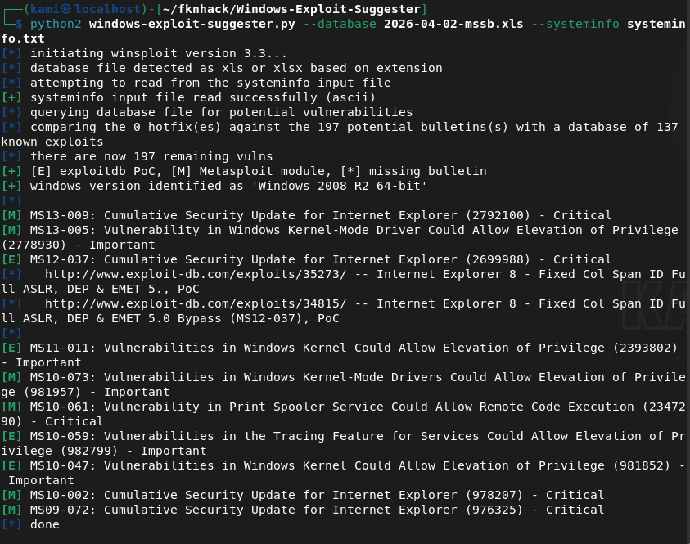Click the ~/fknhack/Windows-Exploit-Suggester directory path
The image size is (690, 544).
[286, 9]
